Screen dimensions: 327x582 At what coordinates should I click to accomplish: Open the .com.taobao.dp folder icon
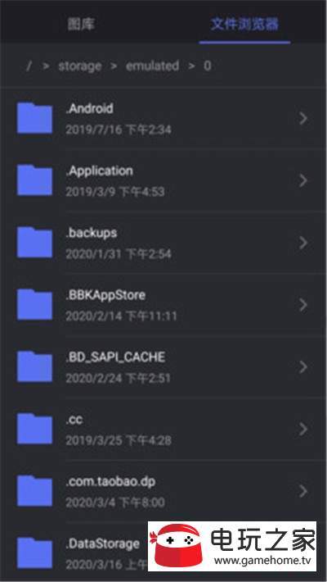(x=34, y=491)
